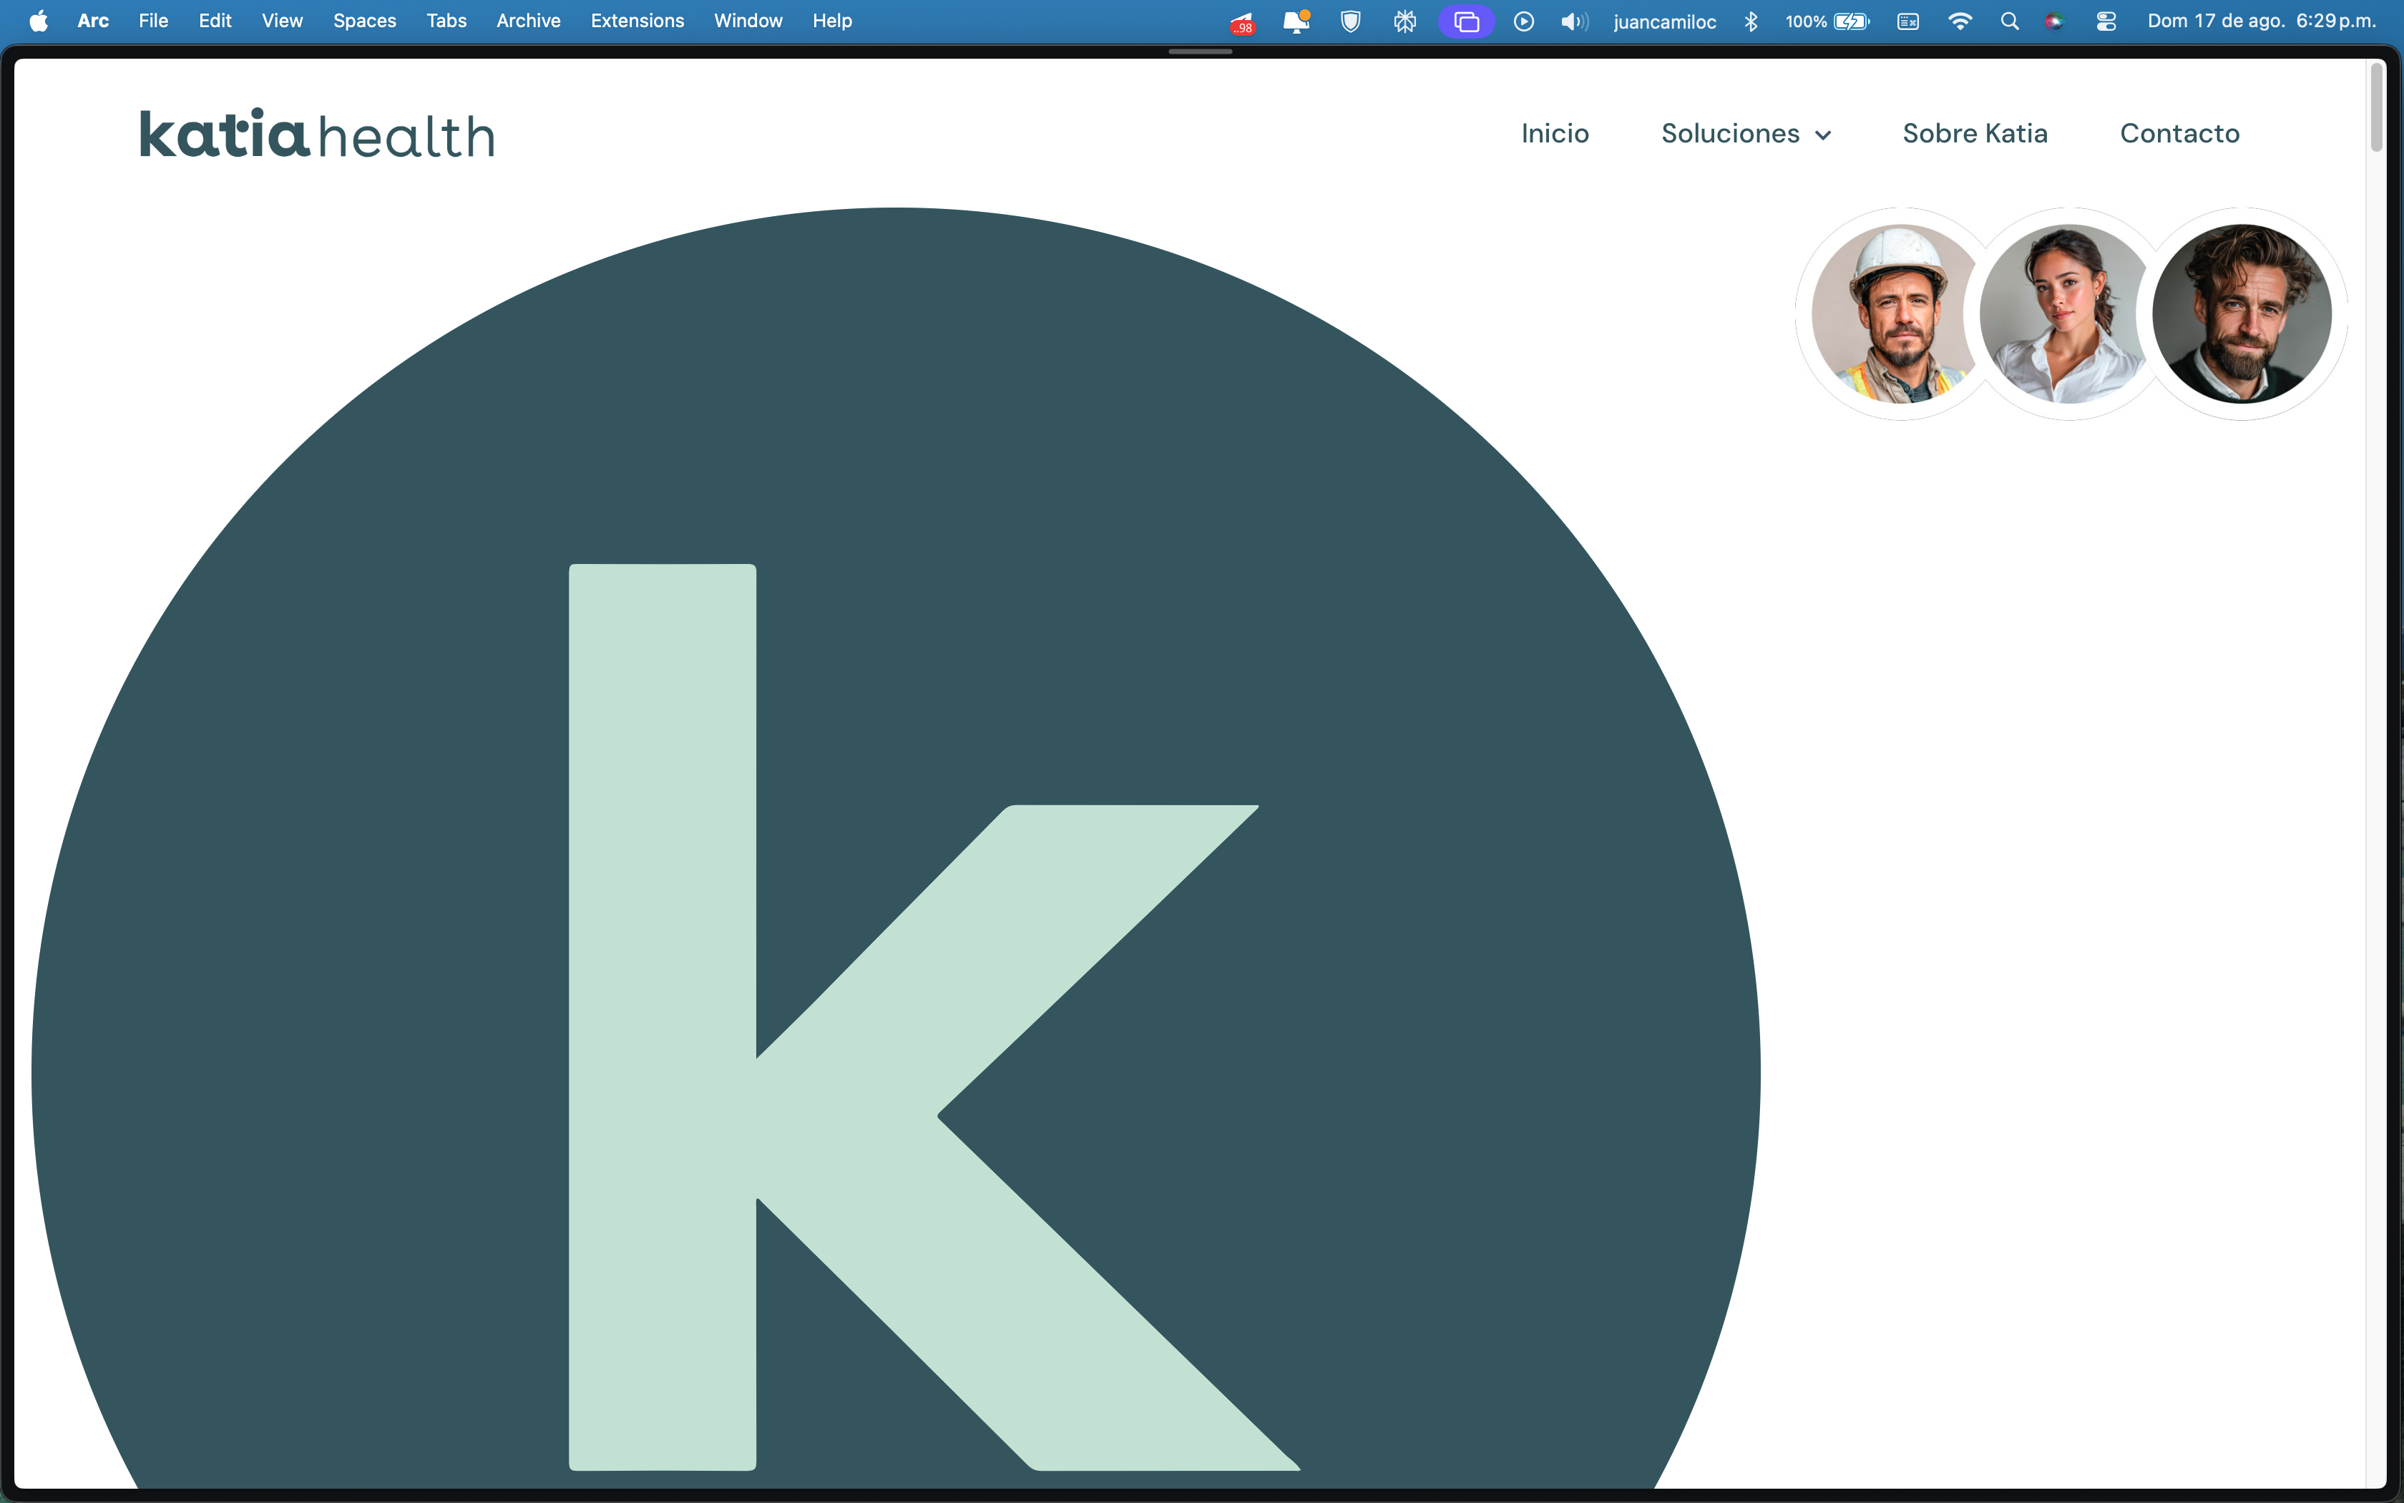Screen dimensions: 2404x1503
Task: Click the Now Playing play icon
Action: point(1524,21)
